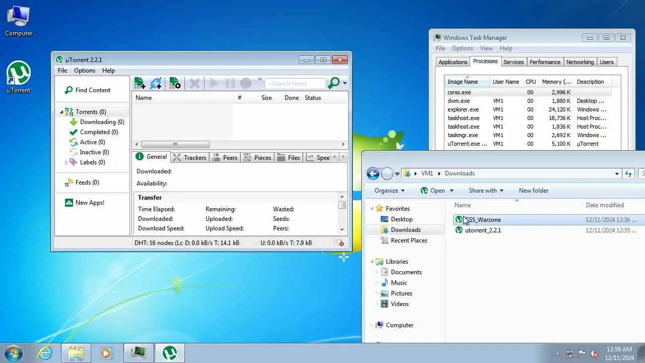Open Task Manager View menu
645x363 pixels.
[486, 48]
